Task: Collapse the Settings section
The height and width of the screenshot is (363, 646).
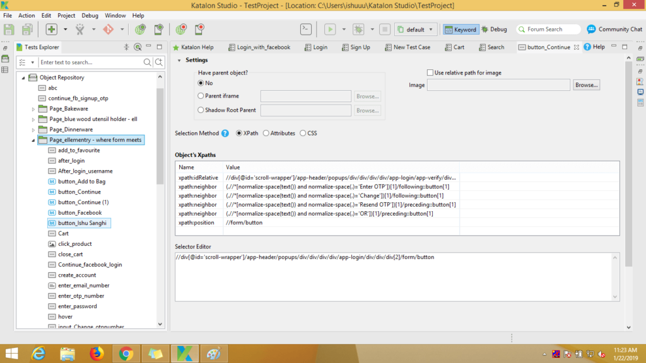Action: [179, 60]
